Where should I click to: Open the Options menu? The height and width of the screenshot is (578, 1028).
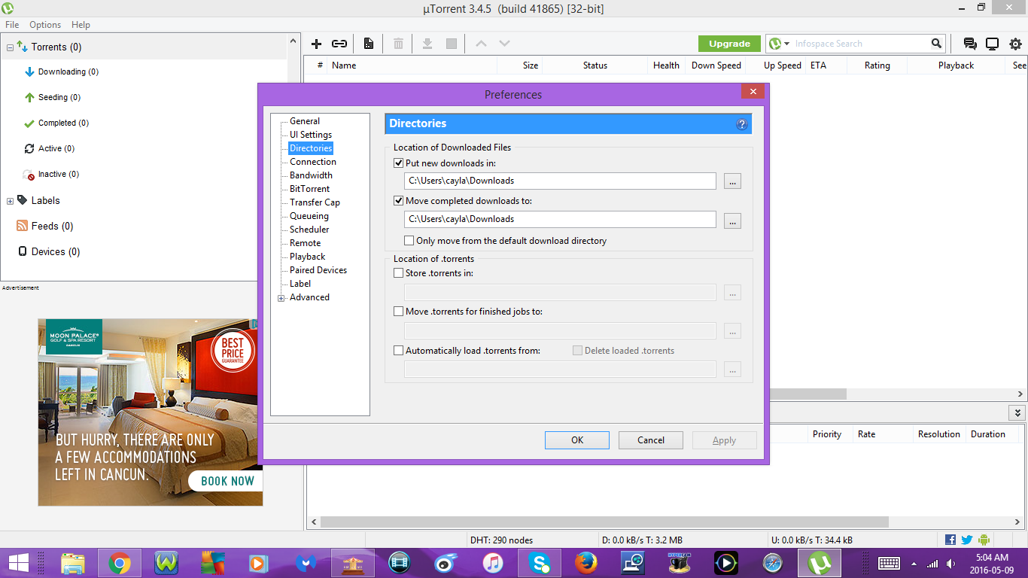(45, 25)
